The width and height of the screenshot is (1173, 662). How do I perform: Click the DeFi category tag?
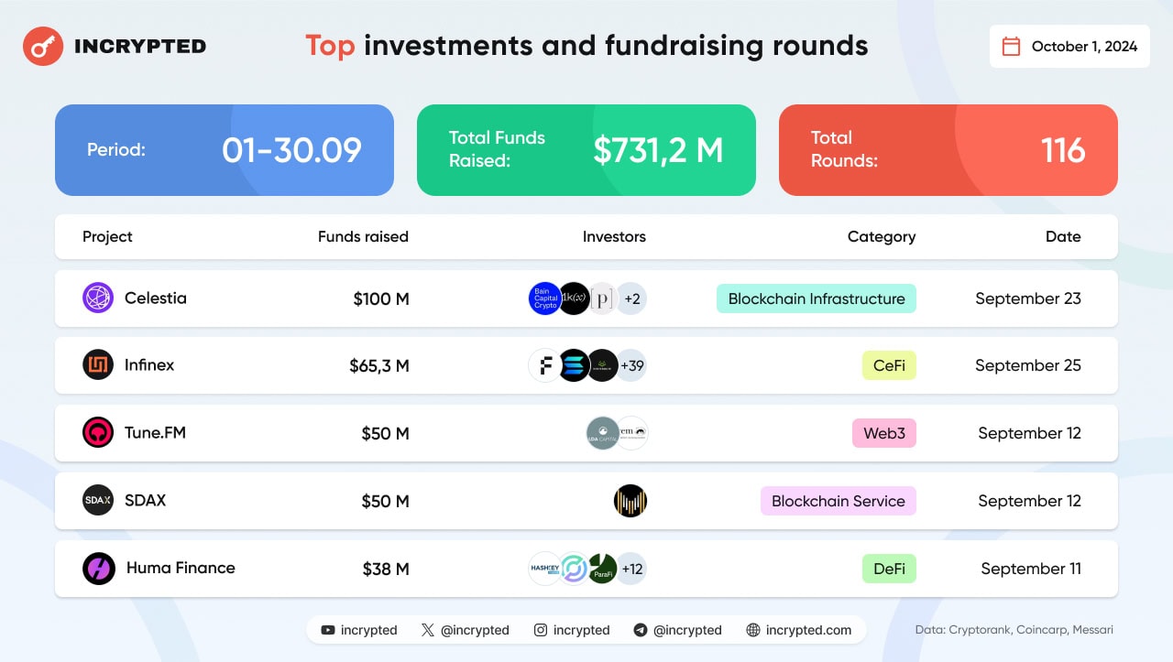pos(889,569)
